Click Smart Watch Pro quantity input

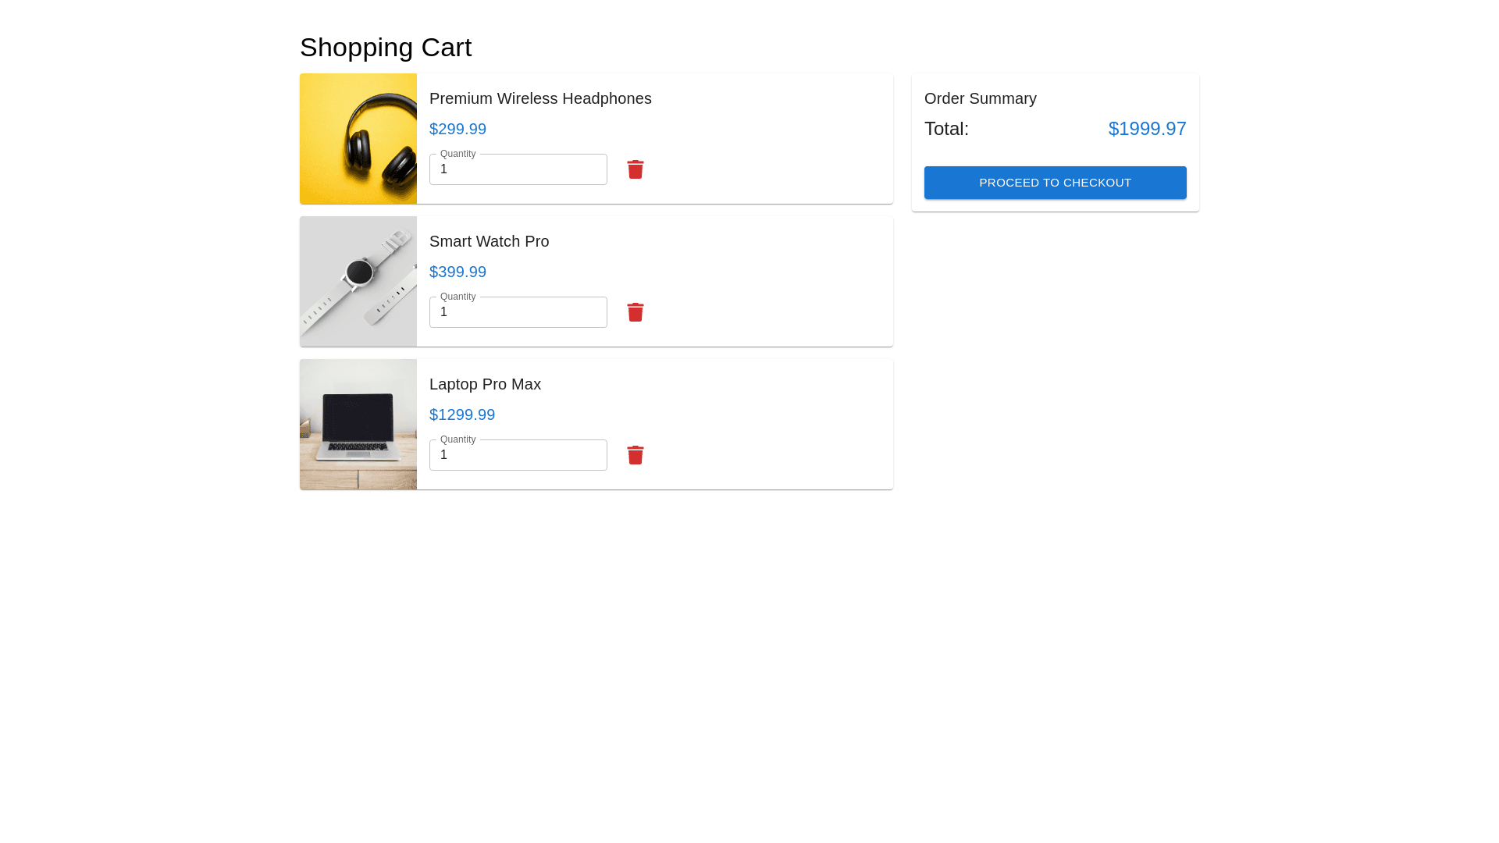(518, 312)
